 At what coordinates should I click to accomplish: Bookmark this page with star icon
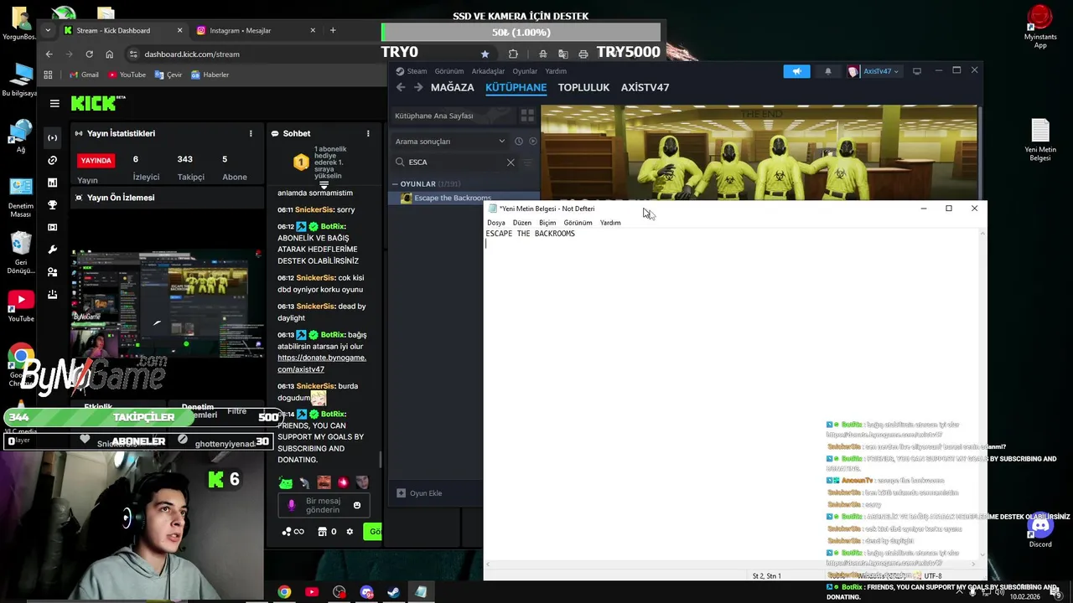(485, 54)
